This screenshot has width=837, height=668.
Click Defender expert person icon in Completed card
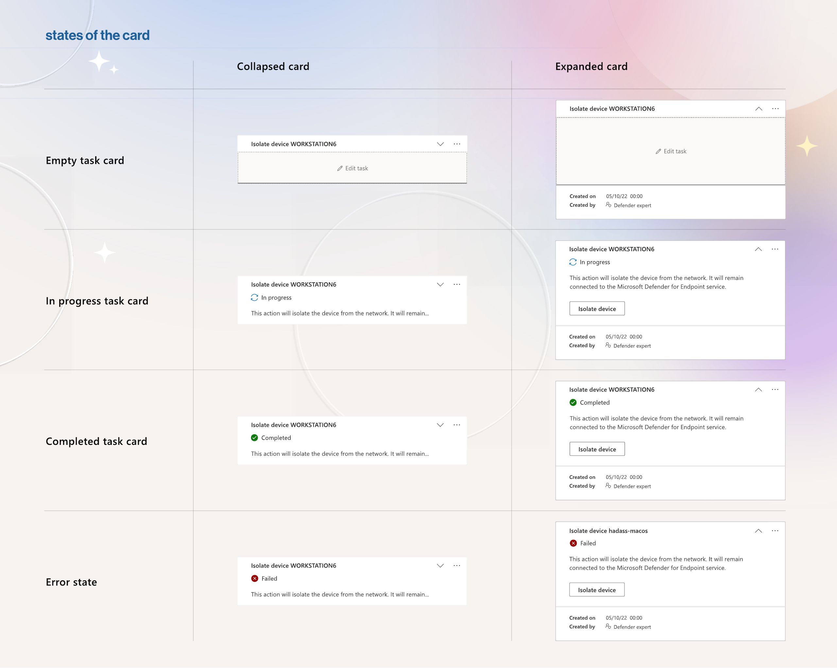pyautogui.click(x=608, y=485)
